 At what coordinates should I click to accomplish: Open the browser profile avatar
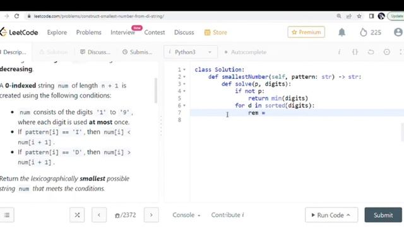tap(381, 16)
